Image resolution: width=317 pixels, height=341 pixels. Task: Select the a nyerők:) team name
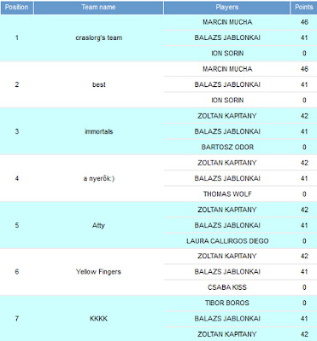click(98, 178)
